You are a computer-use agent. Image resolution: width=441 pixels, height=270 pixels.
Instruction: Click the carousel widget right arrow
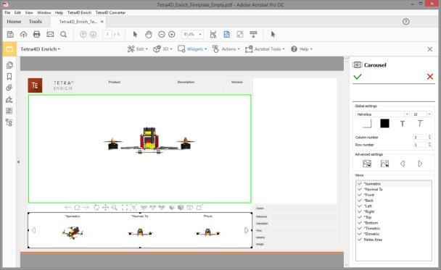(x=246, y=230)
